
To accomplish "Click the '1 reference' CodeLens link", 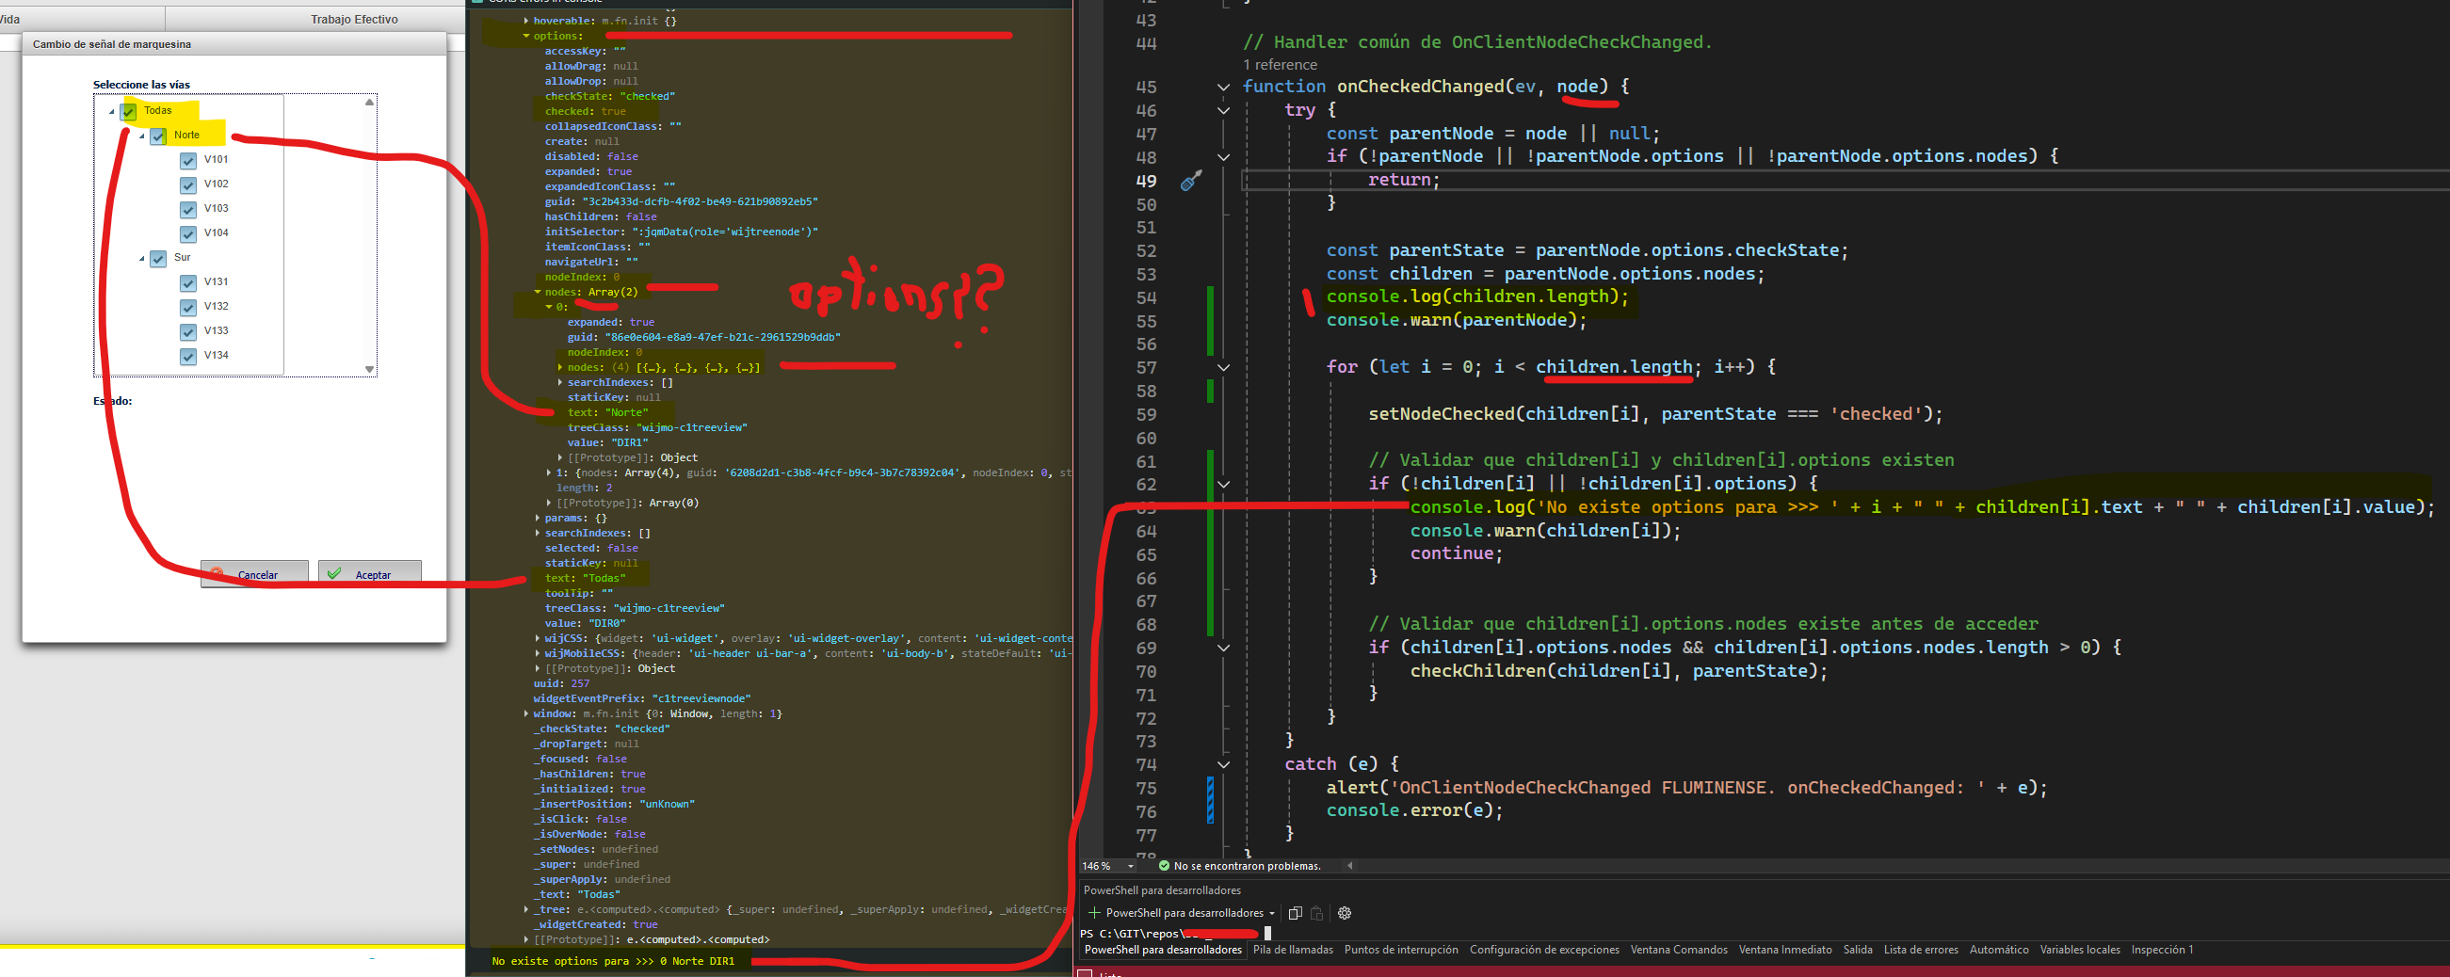I will (x=1281, y=65).
